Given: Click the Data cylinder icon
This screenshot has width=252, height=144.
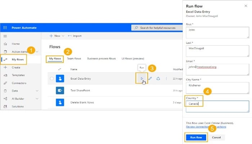Looking at the screenshot, I should click(x=5, y=91).
